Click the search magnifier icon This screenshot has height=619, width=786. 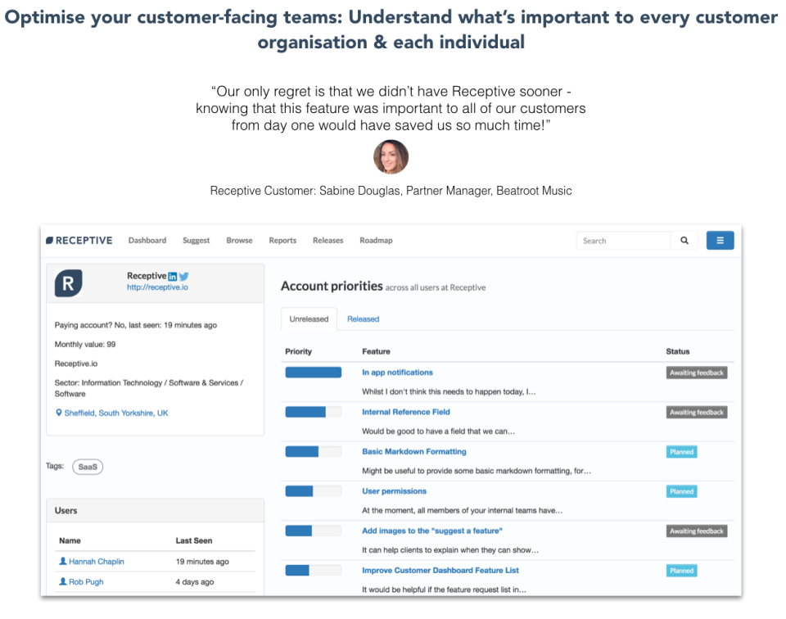coord(684,241)
